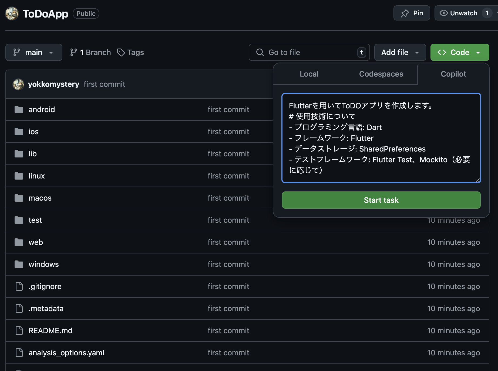This screenshot has width=498, height=371.
Task: Open the 1 Branch link
Action: coord(90,52)
